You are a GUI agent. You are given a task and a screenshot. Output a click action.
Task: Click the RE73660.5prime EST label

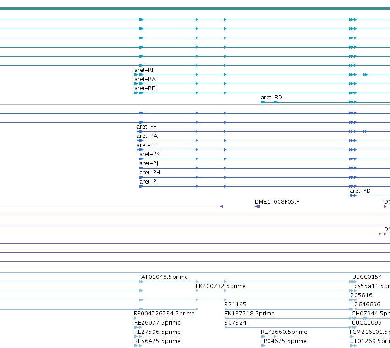pyautogui.click(x=284, y=332)
